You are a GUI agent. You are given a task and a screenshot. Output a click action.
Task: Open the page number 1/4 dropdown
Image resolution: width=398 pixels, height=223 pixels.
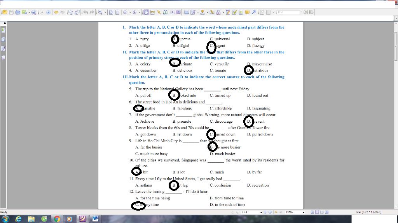point(261,213)
